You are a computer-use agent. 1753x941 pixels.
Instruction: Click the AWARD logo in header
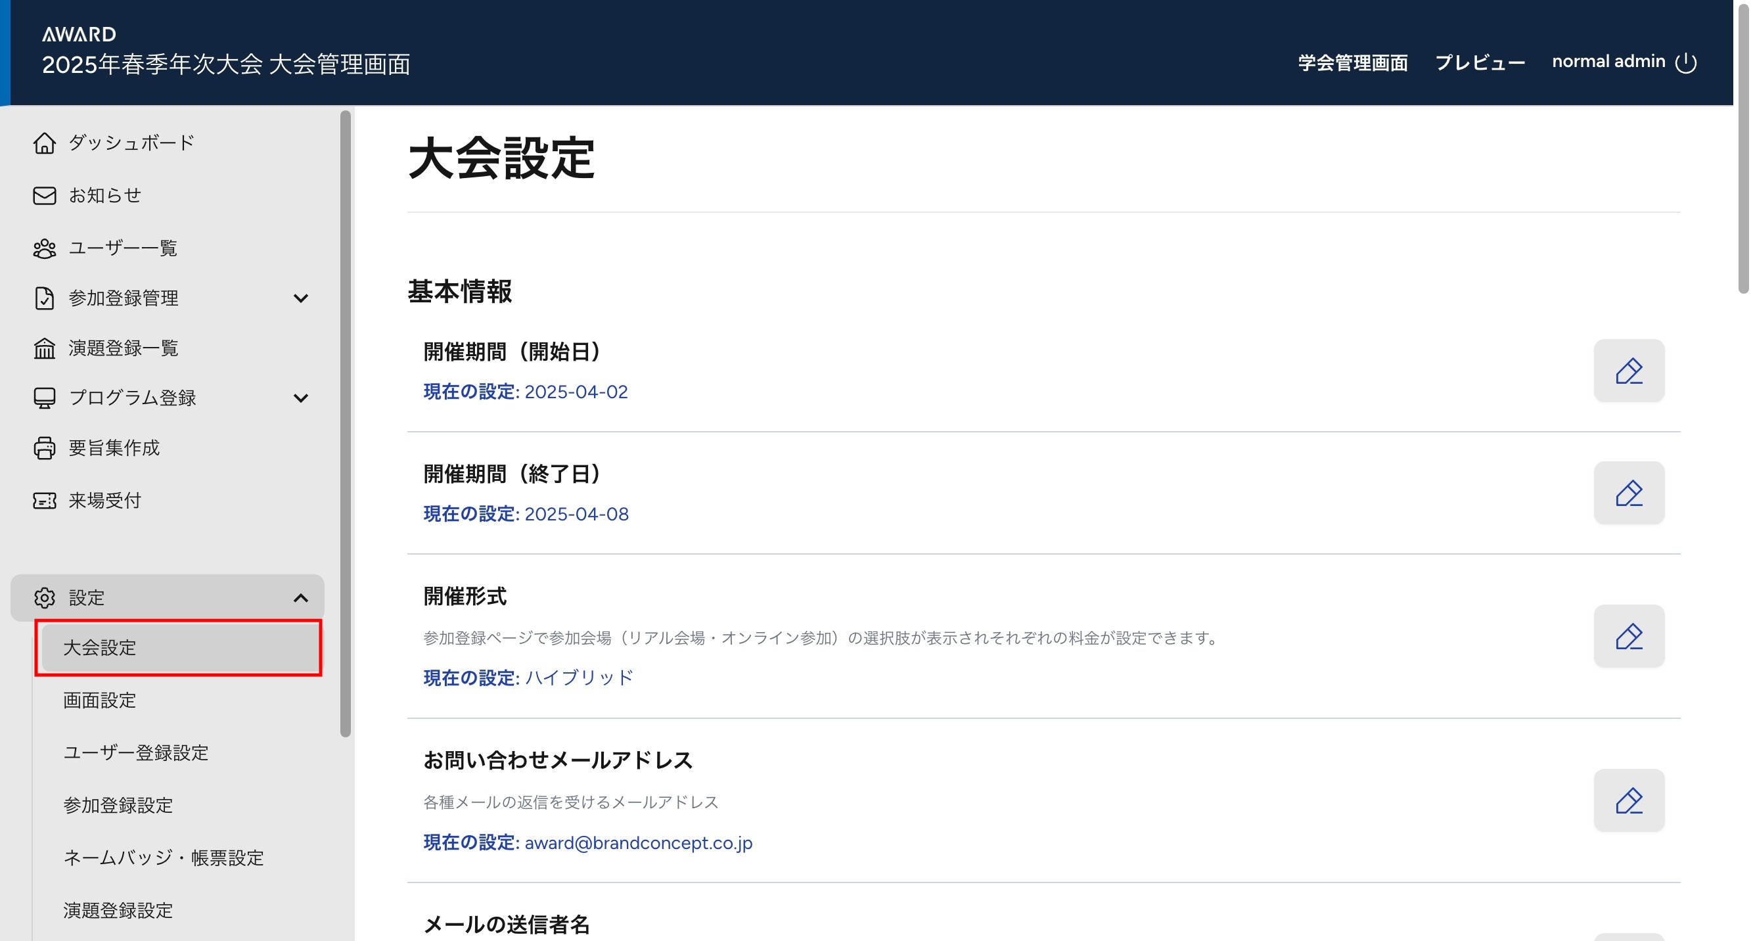(79, 34)
